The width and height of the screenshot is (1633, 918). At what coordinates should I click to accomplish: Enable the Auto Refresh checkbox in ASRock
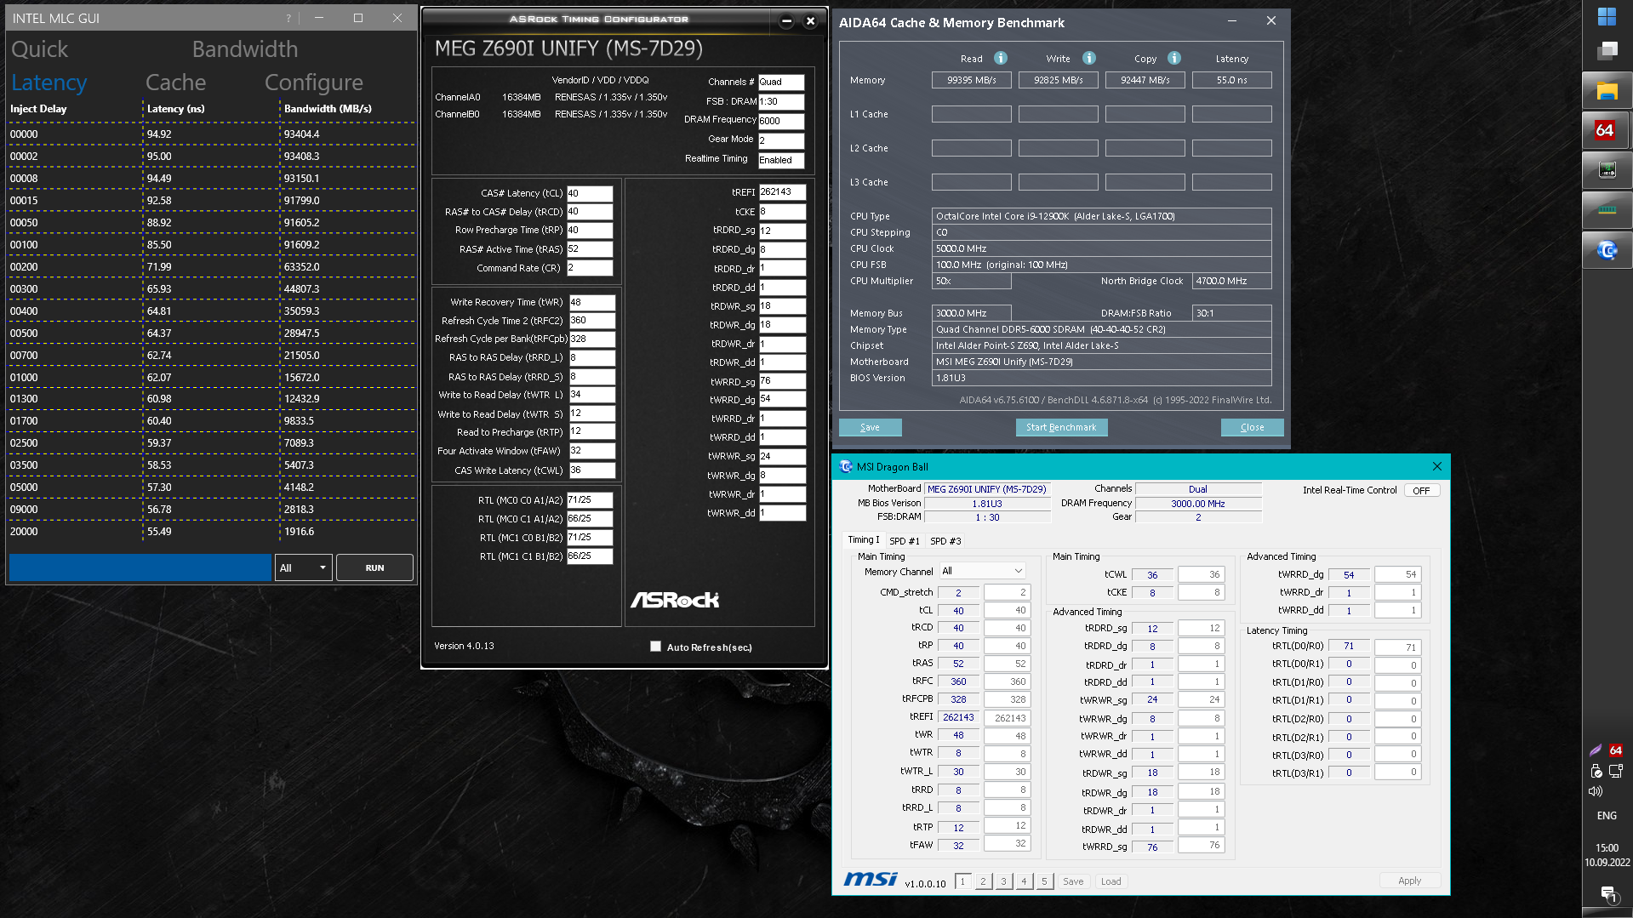point(655,647)
